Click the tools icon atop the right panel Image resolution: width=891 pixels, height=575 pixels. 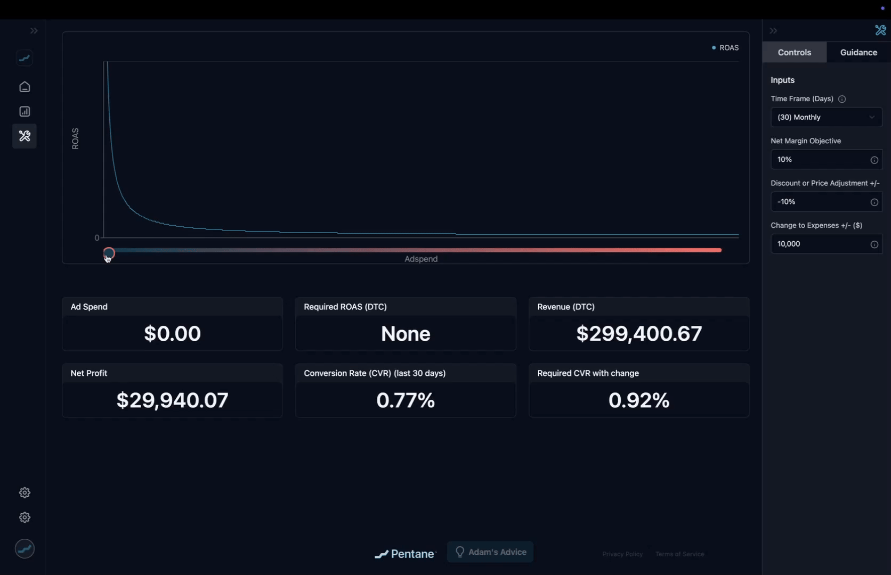880,30
